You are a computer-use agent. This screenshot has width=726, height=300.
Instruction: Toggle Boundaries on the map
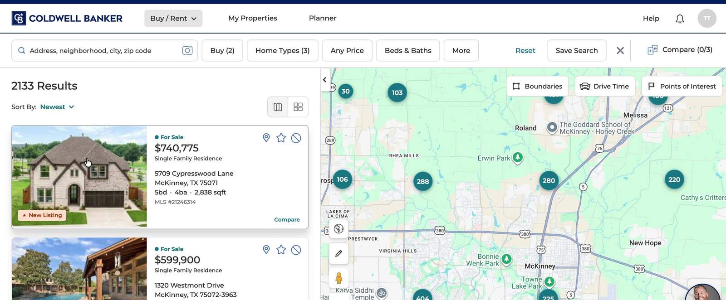pos(537,86)
